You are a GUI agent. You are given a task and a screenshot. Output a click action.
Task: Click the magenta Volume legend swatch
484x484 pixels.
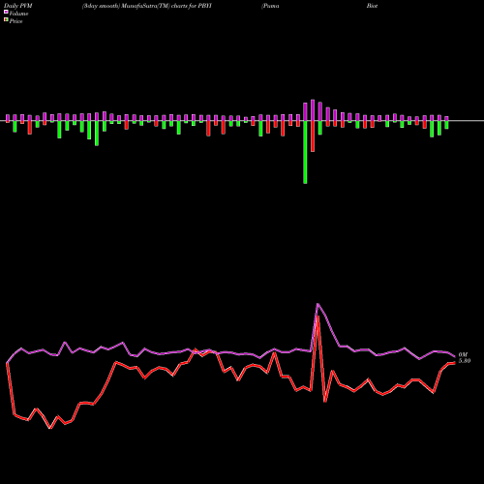tap(6, 13)
